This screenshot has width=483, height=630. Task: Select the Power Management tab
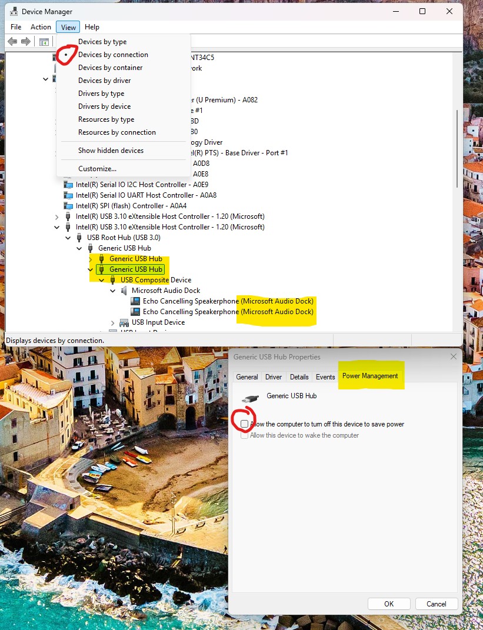pyautogui.click(x=370, y=376)
